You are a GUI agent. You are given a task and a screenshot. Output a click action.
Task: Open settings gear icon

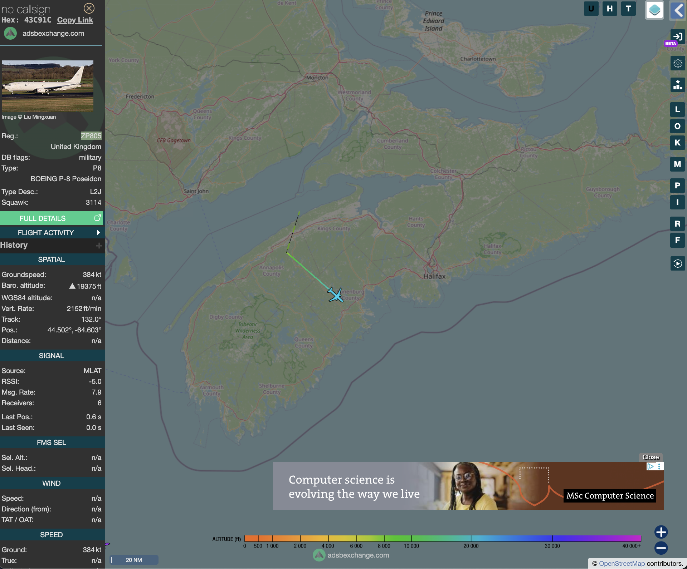click(678, 63)
